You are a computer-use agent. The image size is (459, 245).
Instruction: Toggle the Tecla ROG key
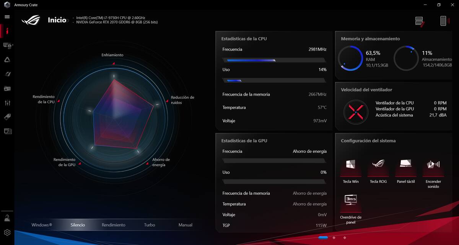[x=378, y=168]
